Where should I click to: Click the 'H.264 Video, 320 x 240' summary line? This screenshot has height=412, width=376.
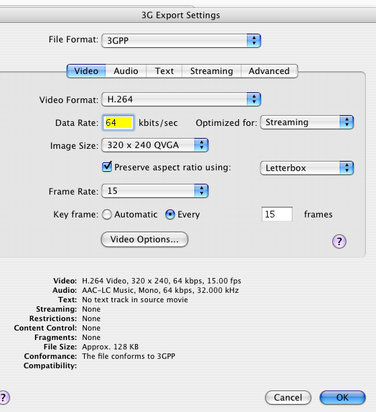coord(161,281)
